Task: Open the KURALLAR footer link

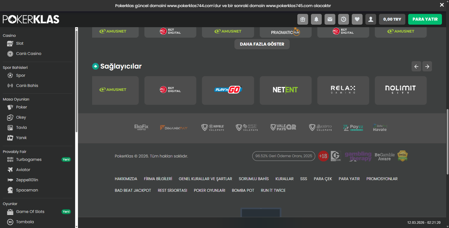Action: pos(284,179)
